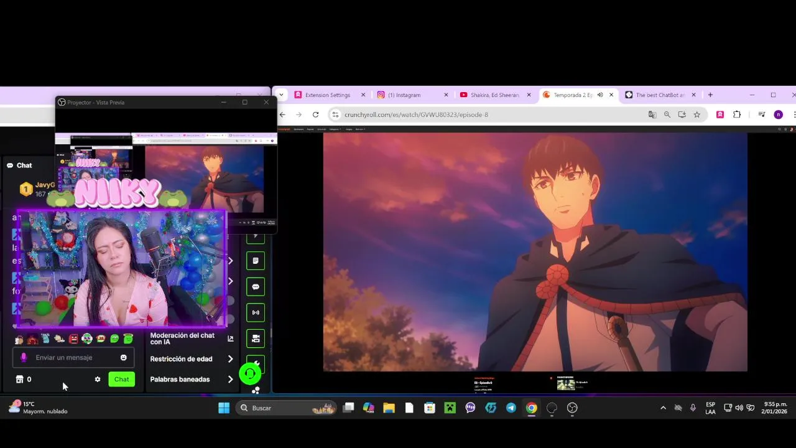Click Moderación del chat con IA
The width and height of the screenshot is (796, 448).
point(182,338)
